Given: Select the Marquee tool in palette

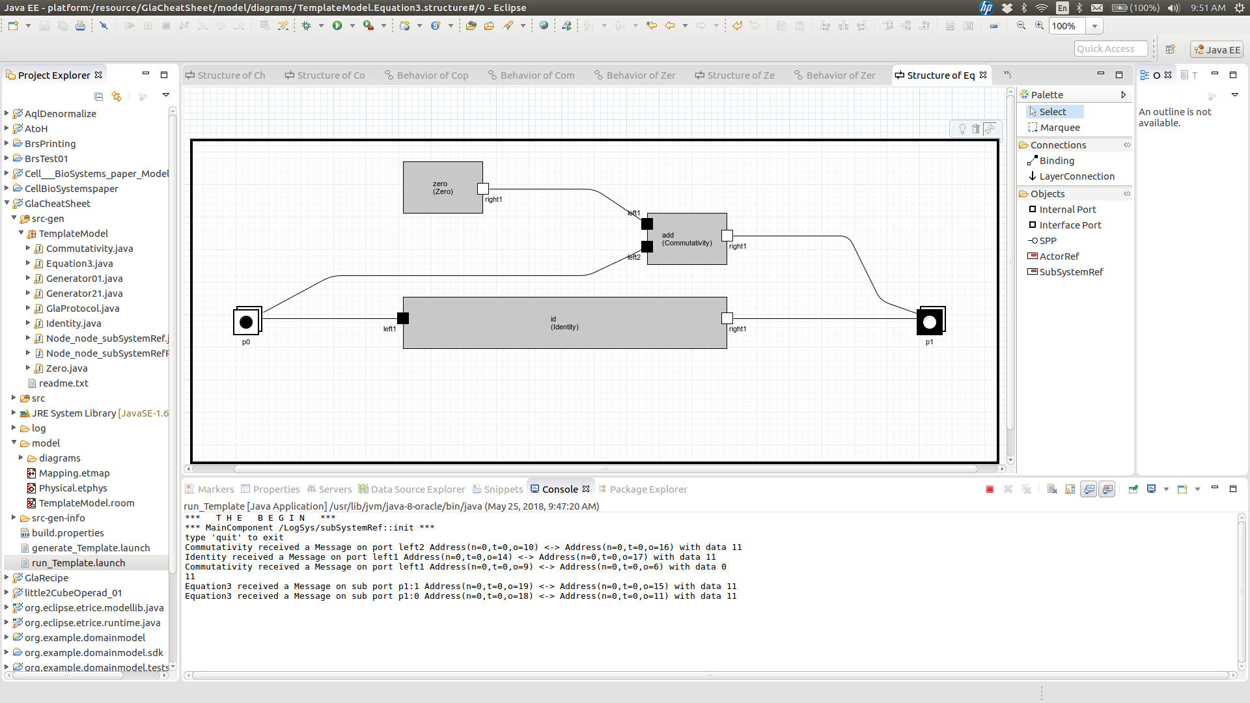Looking at the screenshot, I should (x=1059, y=128).
